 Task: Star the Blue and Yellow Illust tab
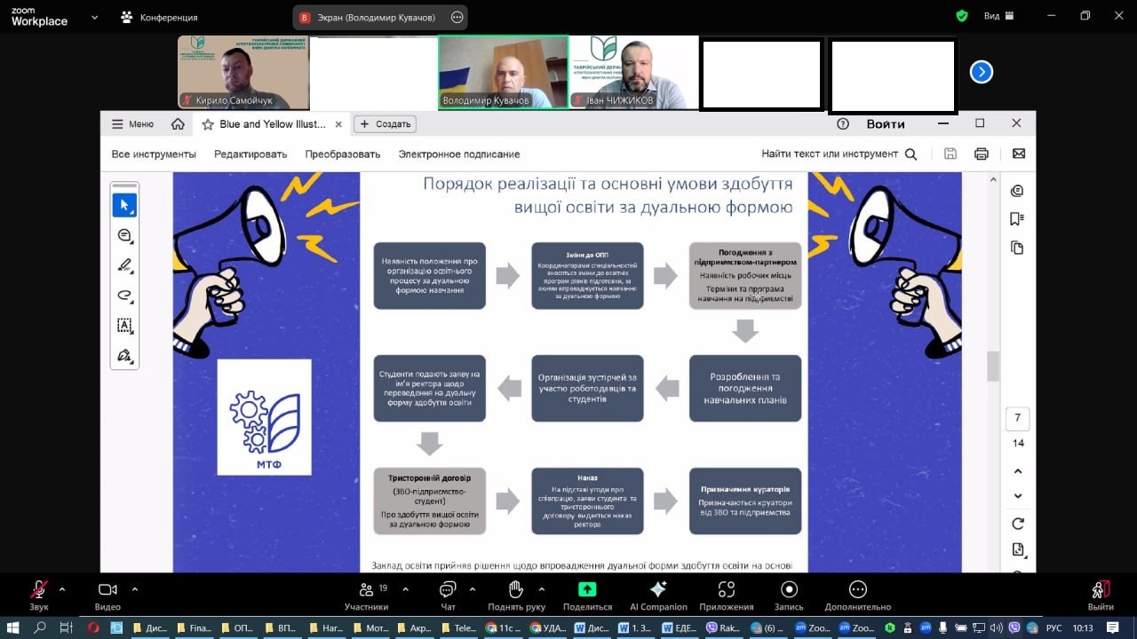tap(208, 124)
